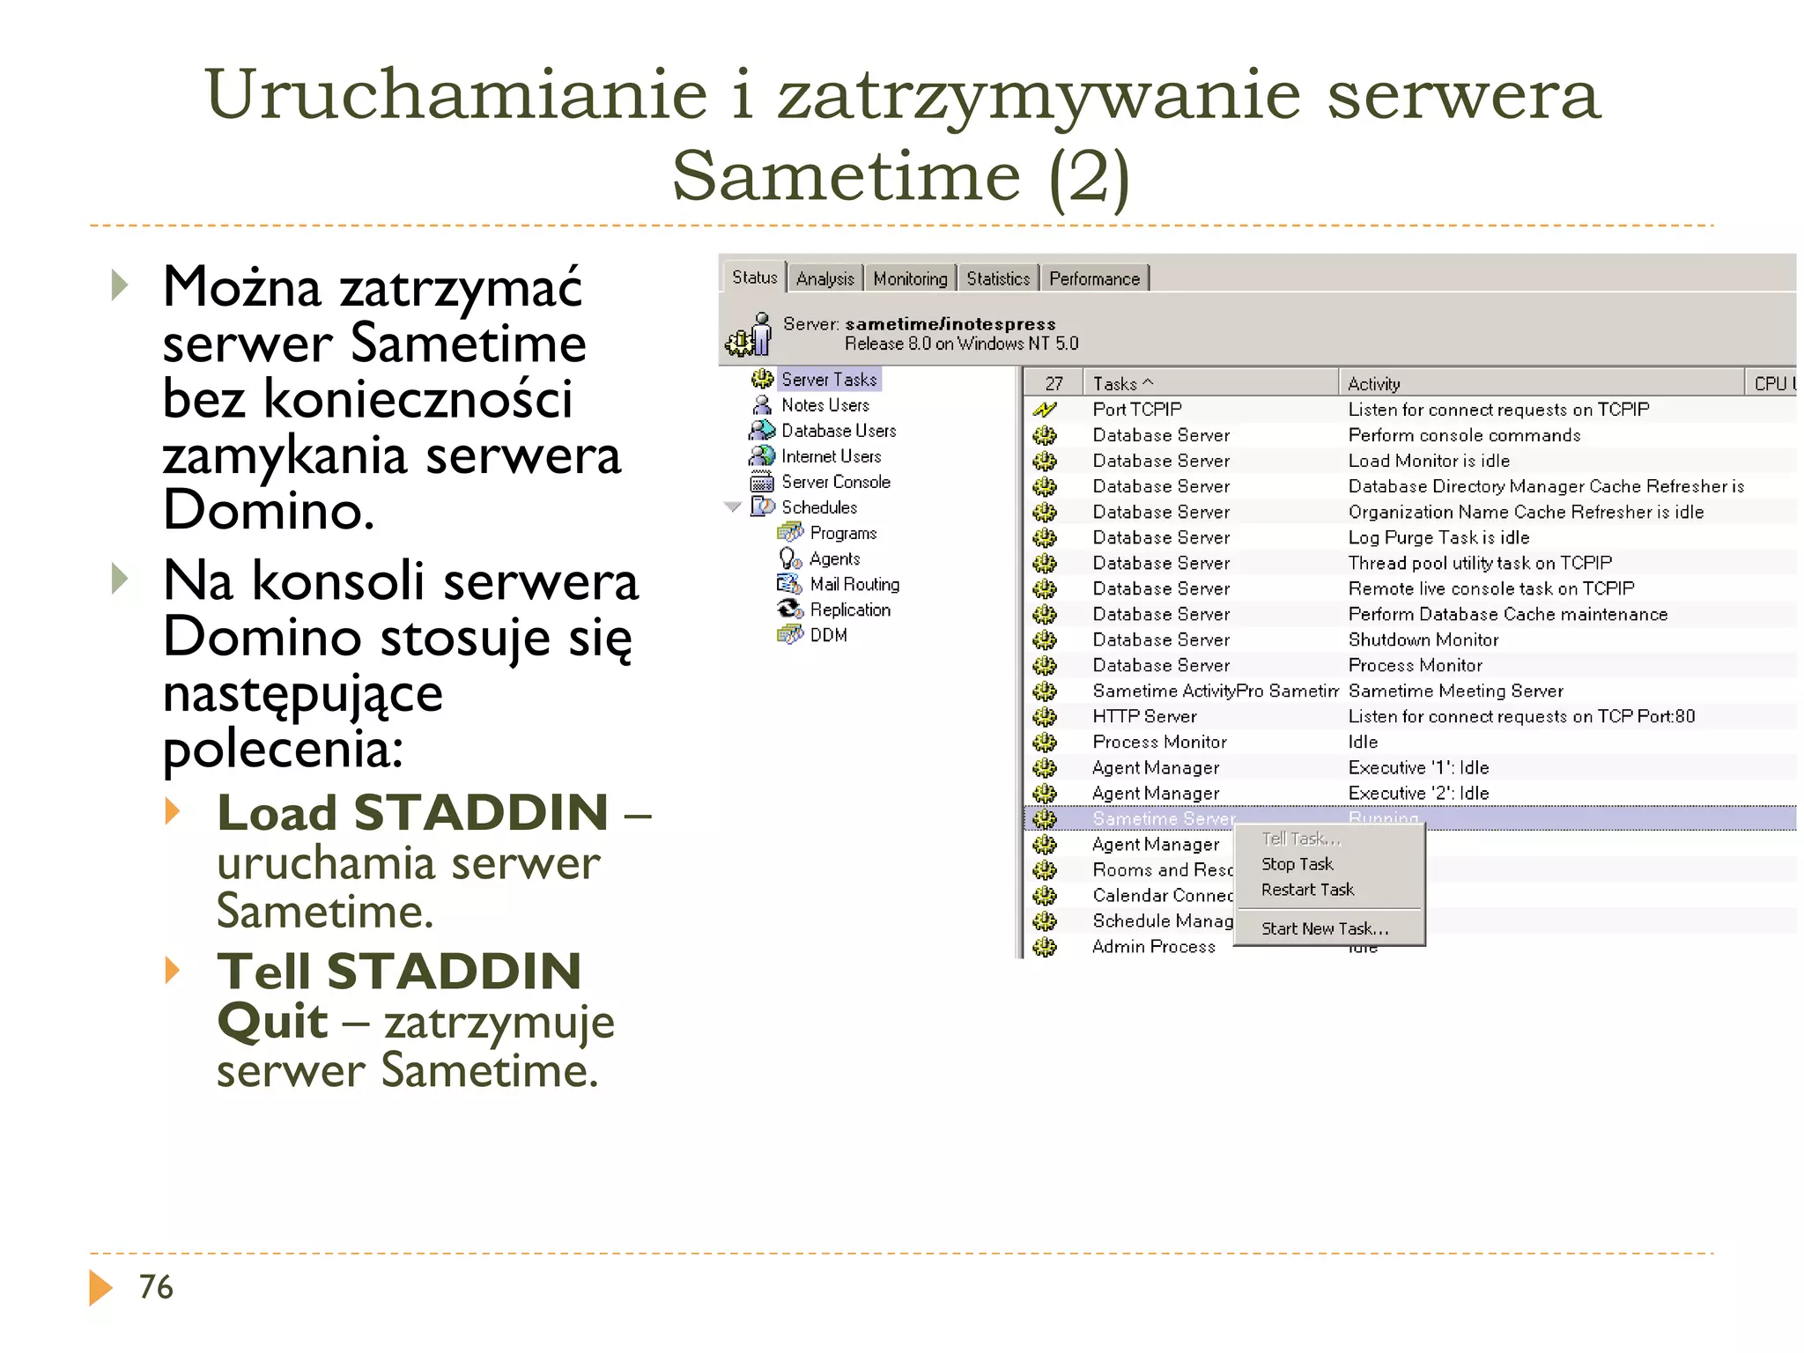Viewport: 1804px width, 1353px height.
Task: Open the Status tab
Action: (x=754, y=277)
